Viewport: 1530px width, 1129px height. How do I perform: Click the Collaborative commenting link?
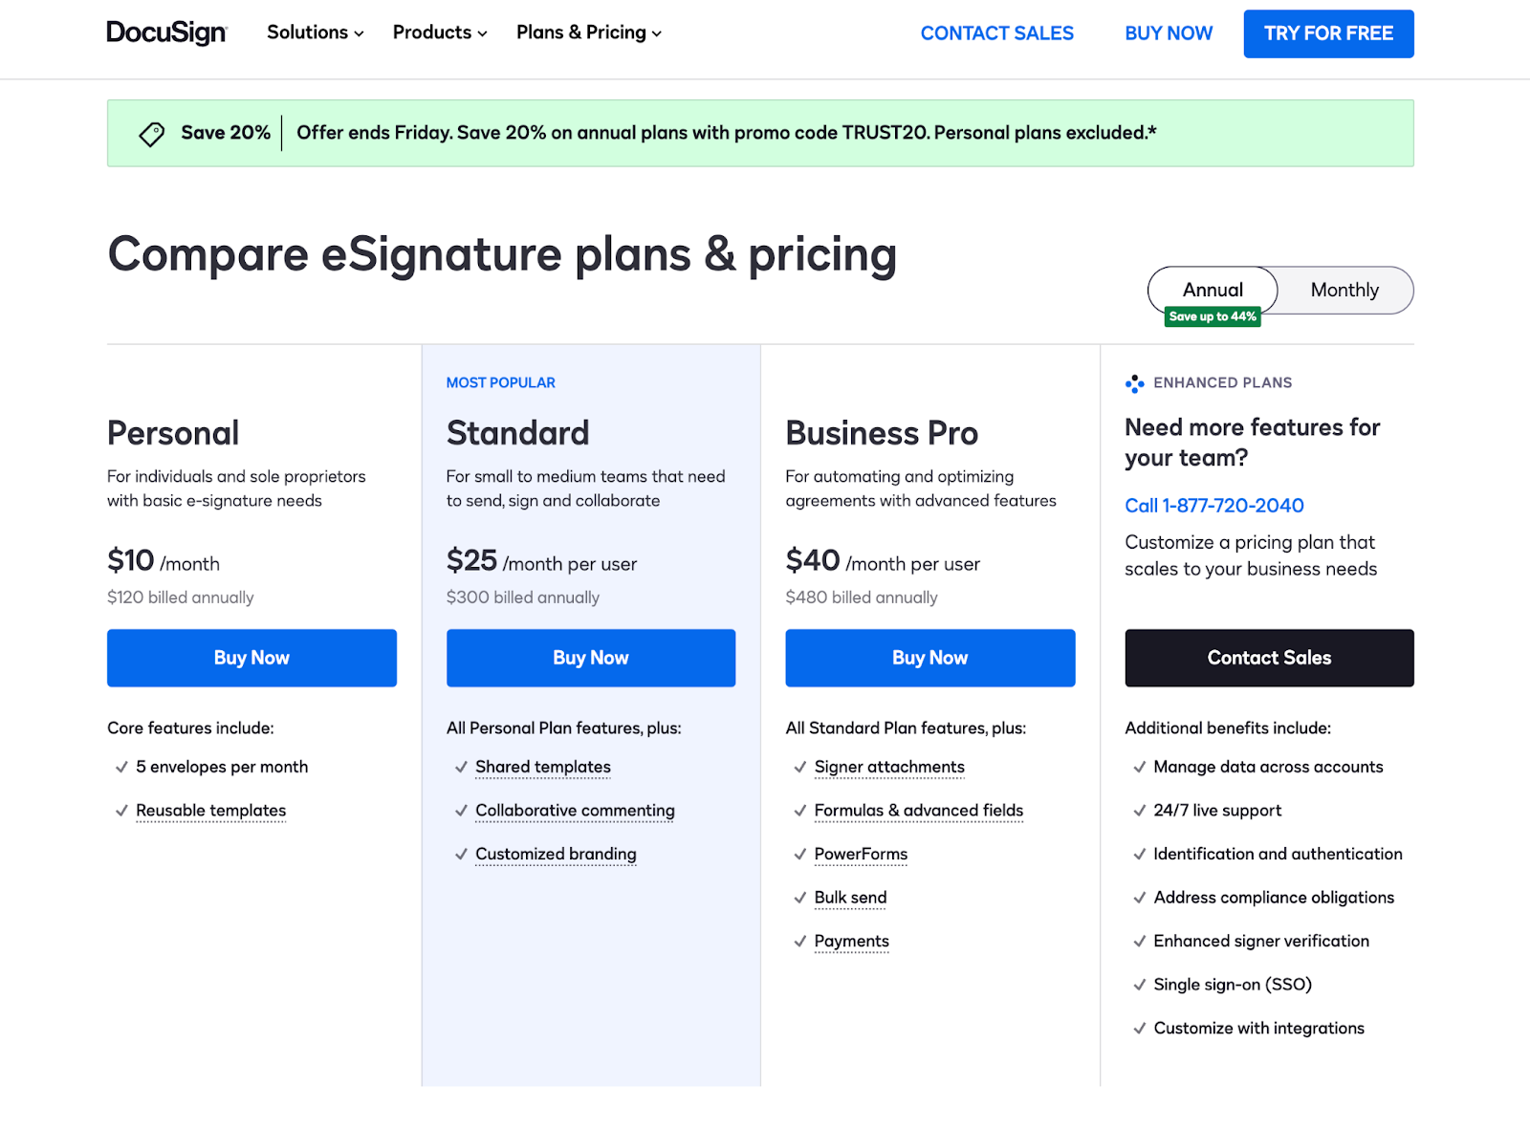(575, 811)
